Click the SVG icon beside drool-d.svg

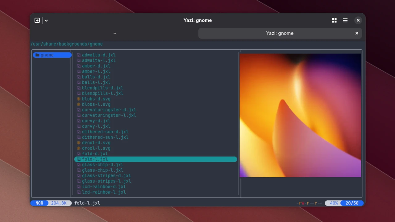79,143
